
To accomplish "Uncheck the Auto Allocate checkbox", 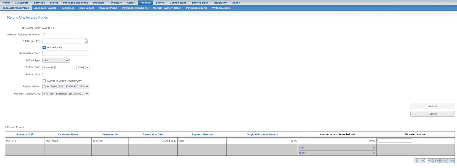I will pyautogui.click(x=44, y=47).
